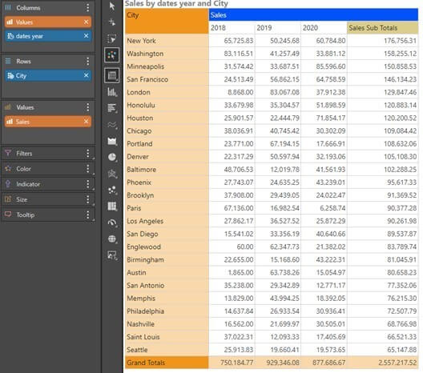This screenshot has height=373, width=427.
Task: Select the area chart visualization icon
Action: point(112,141)
